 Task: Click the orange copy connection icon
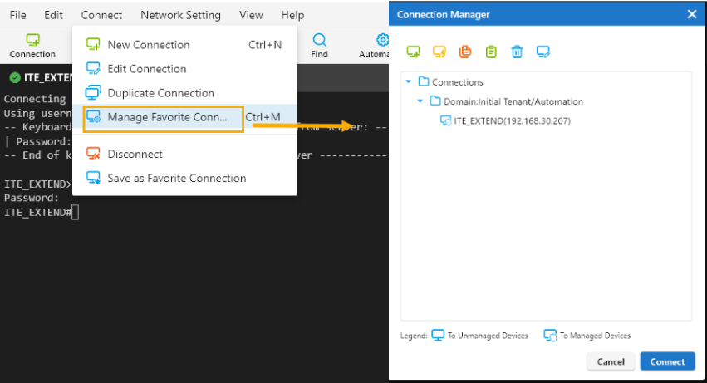click(465, 52)
